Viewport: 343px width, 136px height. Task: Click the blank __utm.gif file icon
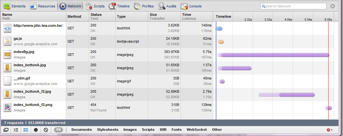point(7,81)
